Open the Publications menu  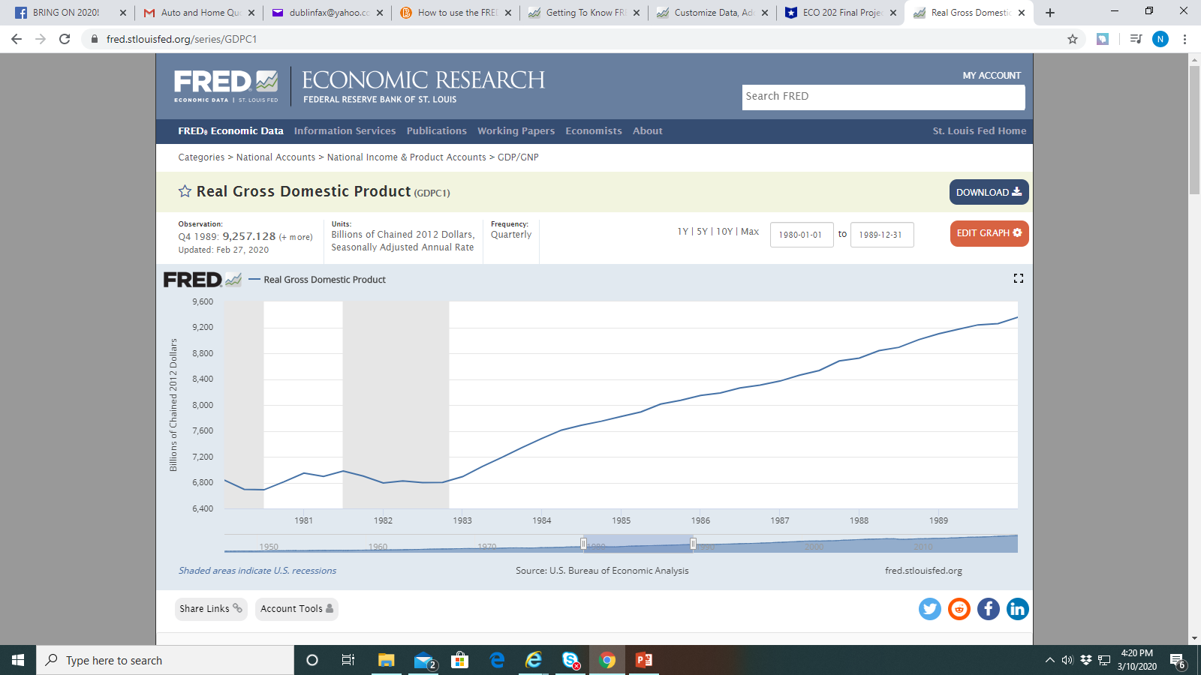pos(436,130)
